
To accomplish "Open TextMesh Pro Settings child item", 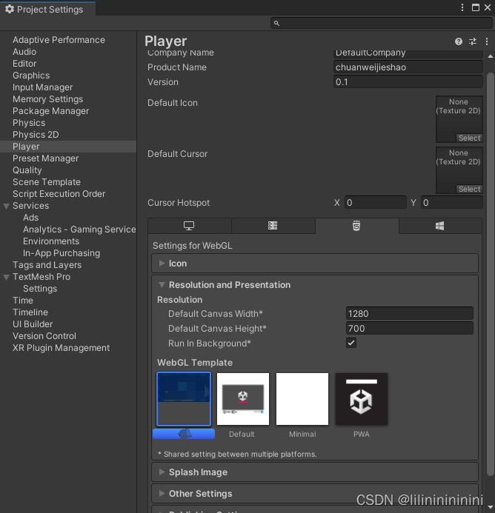I will click(x=40, y=289).
